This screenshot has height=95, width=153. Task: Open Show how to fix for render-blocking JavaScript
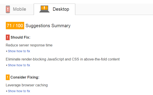coord(19,65)
